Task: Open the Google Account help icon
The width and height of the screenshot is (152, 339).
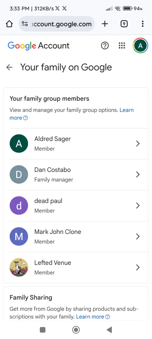Action: pos(105,46)
